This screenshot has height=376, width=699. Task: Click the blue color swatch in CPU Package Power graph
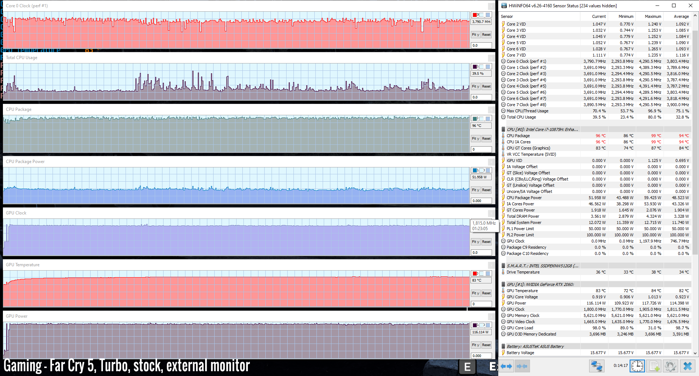tap(475, 170)
